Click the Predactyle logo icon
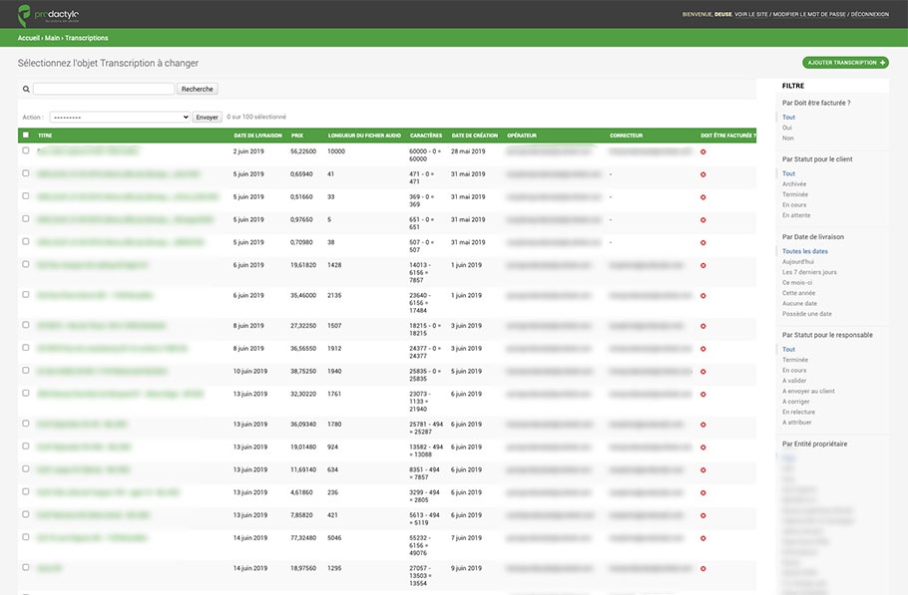Screen dimensions: 908x595 [x=24, y=15]
